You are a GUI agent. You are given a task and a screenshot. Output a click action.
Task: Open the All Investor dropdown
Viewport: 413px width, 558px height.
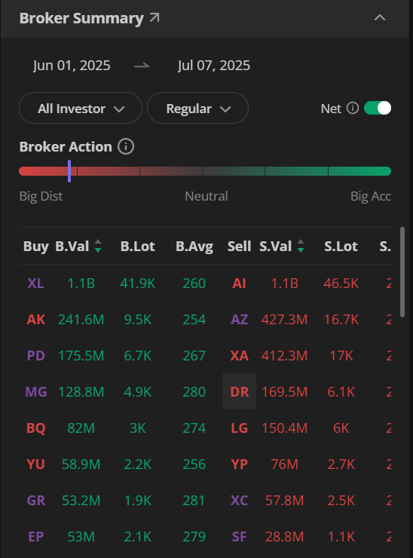click(81, 108)
